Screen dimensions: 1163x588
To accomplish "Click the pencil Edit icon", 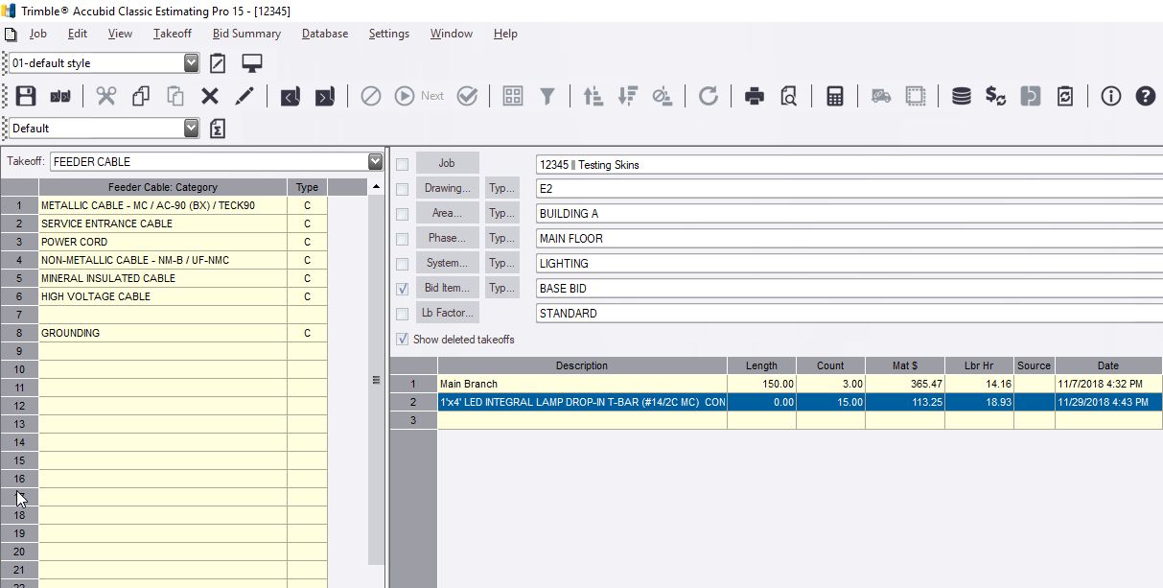I will point(245,96).
